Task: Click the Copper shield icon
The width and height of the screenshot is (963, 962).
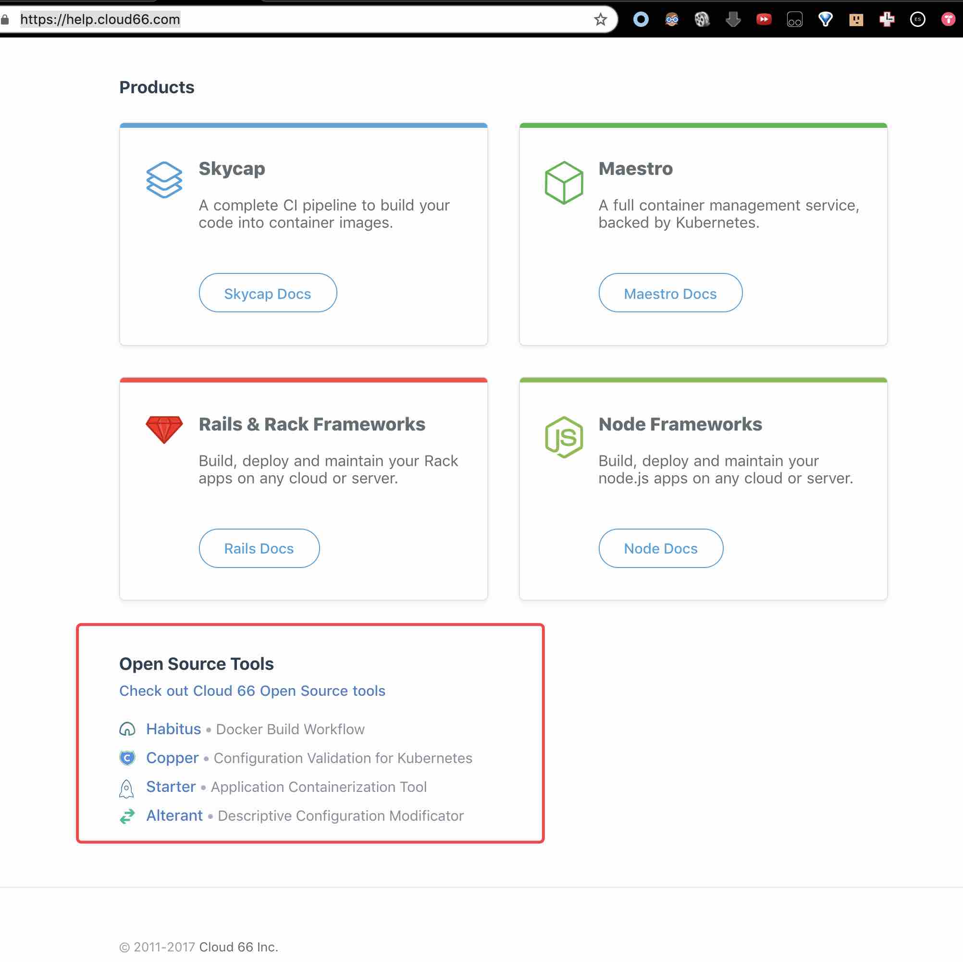Action: tap(127, 758)
